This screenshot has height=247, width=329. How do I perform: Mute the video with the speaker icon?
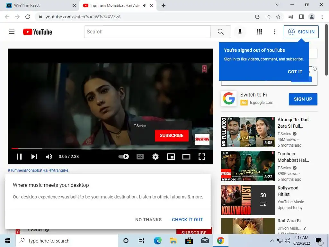tap(49, 157)
